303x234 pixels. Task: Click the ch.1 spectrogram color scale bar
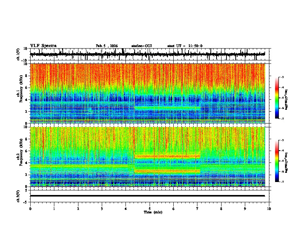[277, 98]
